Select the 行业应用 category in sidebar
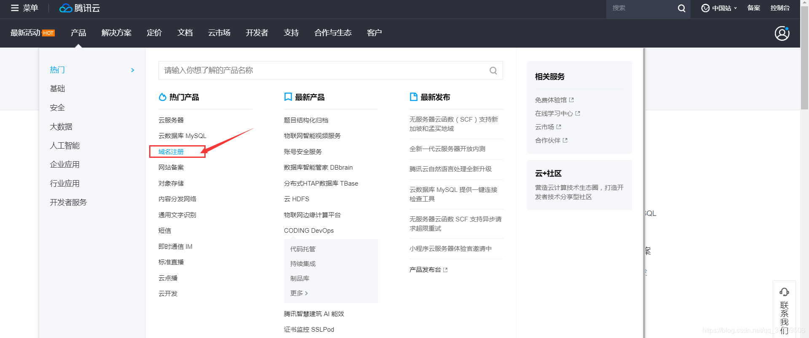Screen dimensions: 809x338 pyautogui.click(x=65, y=184)
